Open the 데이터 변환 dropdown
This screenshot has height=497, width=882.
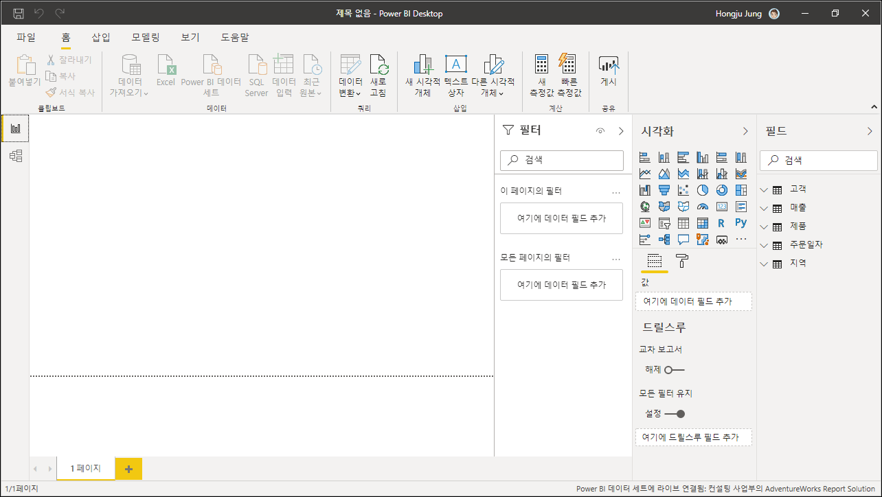tap(350, 76)
